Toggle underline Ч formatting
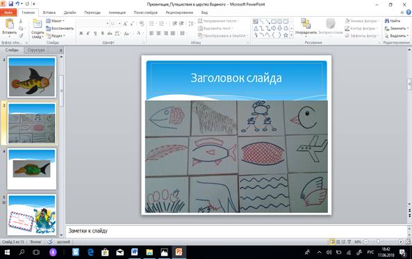Image resolution: width=412 pixels, height=259 pixels. 95,33
